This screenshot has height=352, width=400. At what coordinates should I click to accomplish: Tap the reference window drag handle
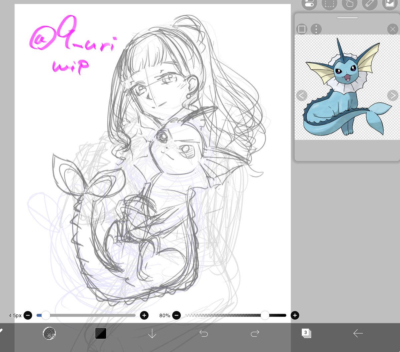(347, 18)
